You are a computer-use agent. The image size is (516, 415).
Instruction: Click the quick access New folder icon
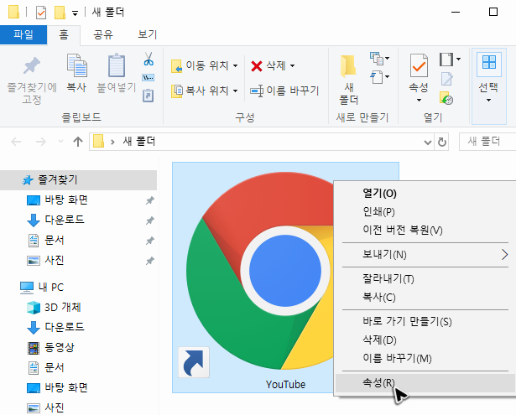point(60,13)
